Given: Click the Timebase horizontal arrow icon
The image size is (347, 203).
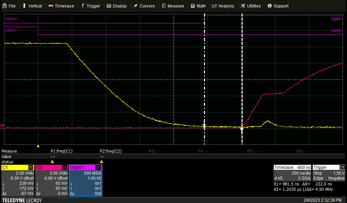Looking at the screenshot, I should [x=51, y=6].
